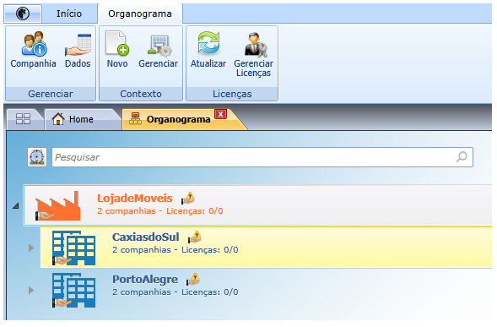497x327 pixels.
Task: Collapse the LojadeMoveis tree node
Action: [15, 205]
